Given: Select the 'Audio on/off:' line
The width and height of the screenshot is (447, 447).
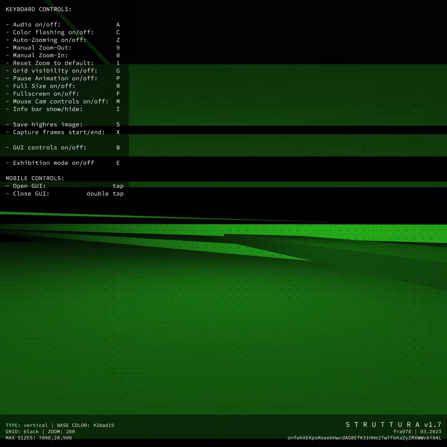Looking at the screenshot, I should click(63, 25).
